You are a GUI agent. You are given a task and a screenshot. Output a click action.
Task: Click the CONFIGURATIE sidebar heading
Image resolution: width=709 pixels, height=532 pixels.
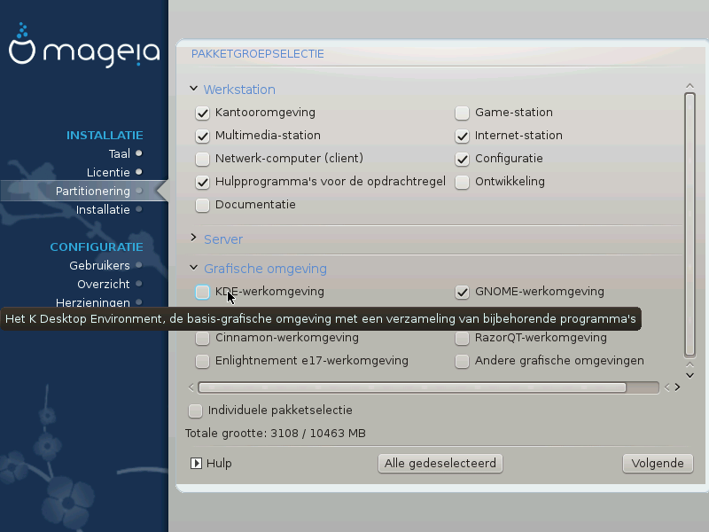click(x=97, y=247)
